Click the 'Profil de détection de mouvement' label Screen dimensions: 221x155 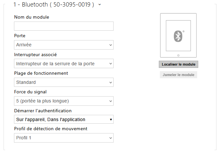click(51, 129)
